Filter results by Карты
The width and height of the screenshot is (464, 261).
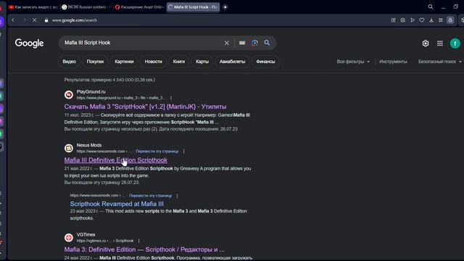click(x=202, y=62)
